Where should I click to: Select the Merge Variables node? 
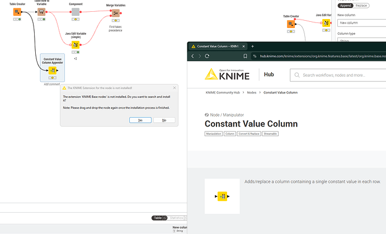(x=115, y=13)
